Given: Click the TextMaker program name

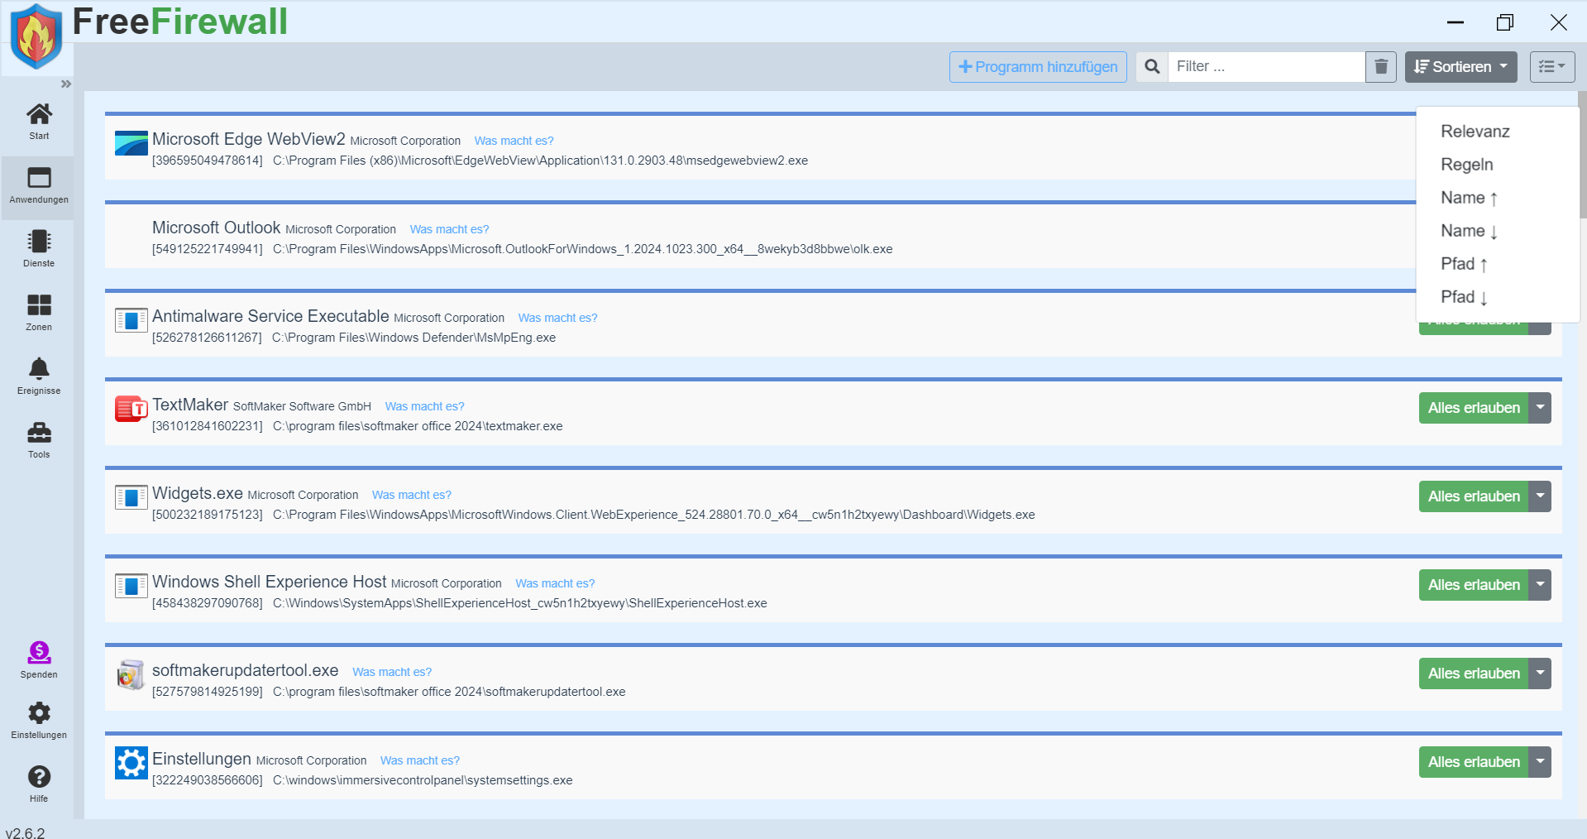Looking at the screenshot, I should [x=190, y=405].
